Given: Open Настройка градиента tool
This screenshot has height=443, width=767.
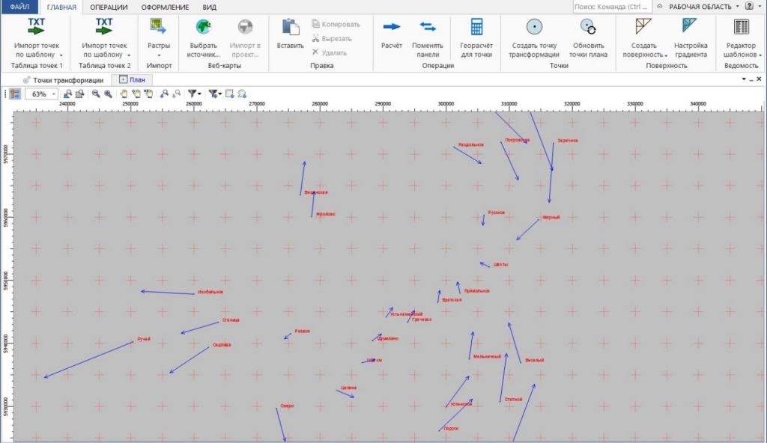Looking at the screenshot, I should coord(690,28).
